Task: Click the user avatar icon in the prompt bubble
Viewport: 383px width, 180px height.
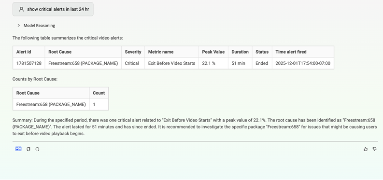Action: click(21, 9)
